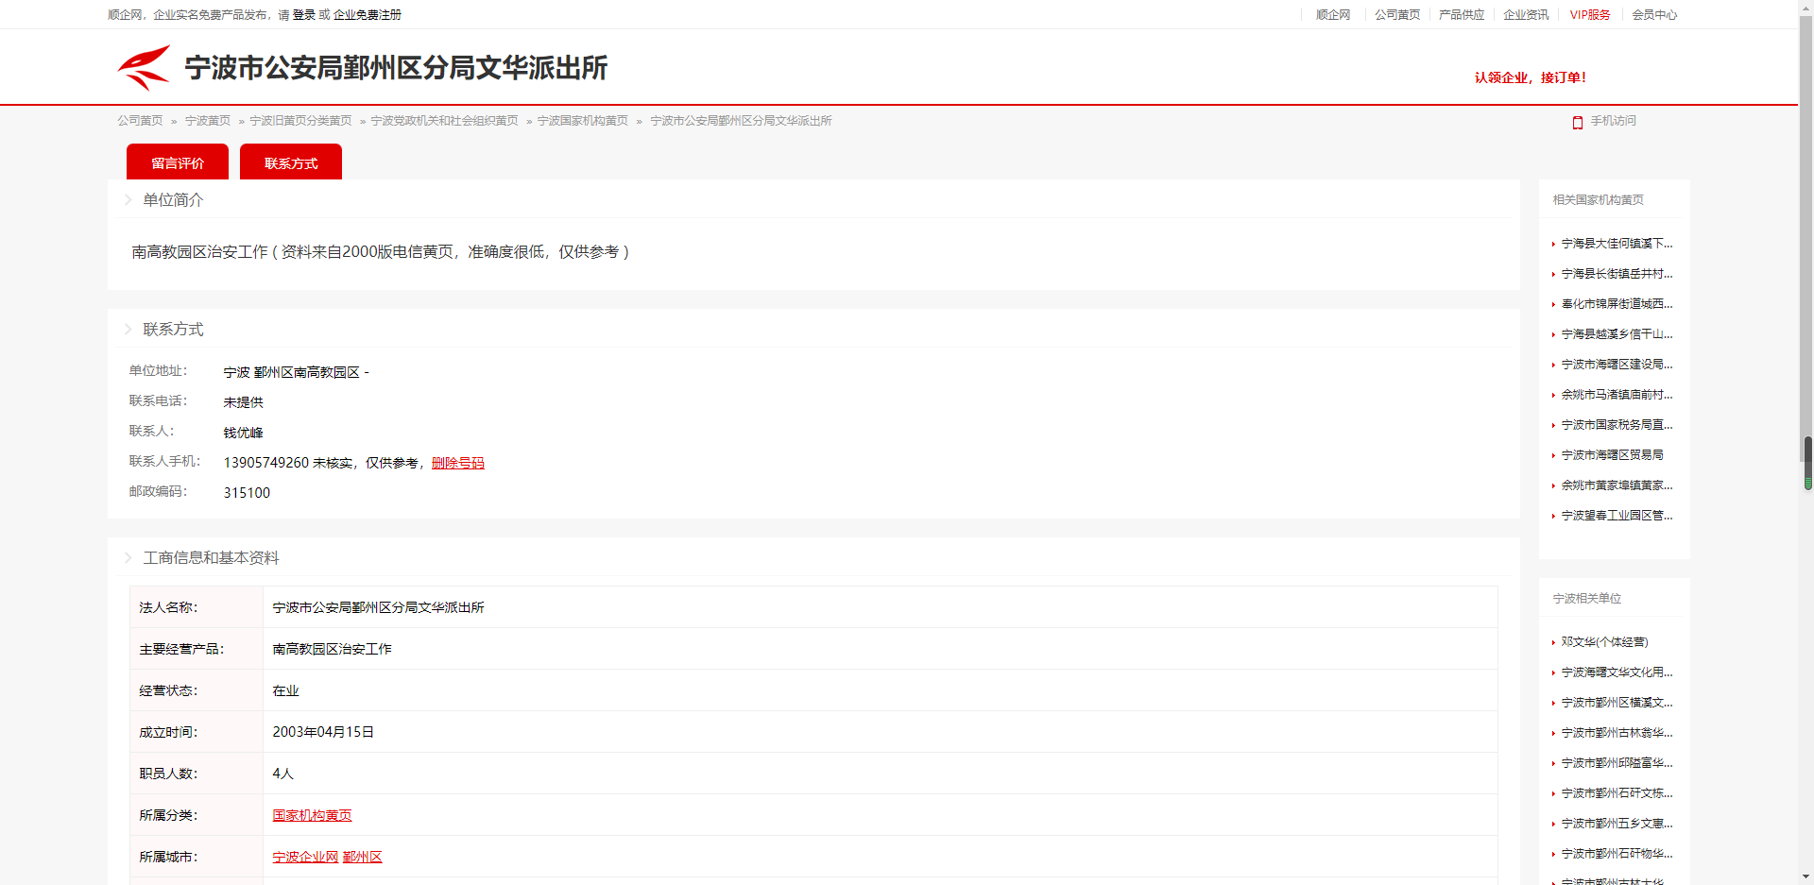This screenshot has width=1814, height=885.
Task: Open the 宁波企业网 city link
Action: pos(305,857)
